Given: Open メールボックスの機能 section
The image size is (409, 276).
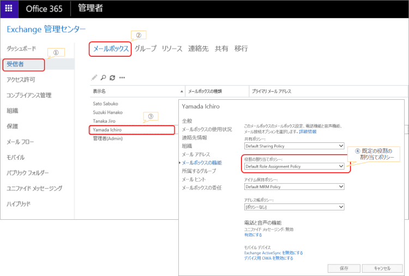Looking at the screenshot, I should (x=202, y=163).
